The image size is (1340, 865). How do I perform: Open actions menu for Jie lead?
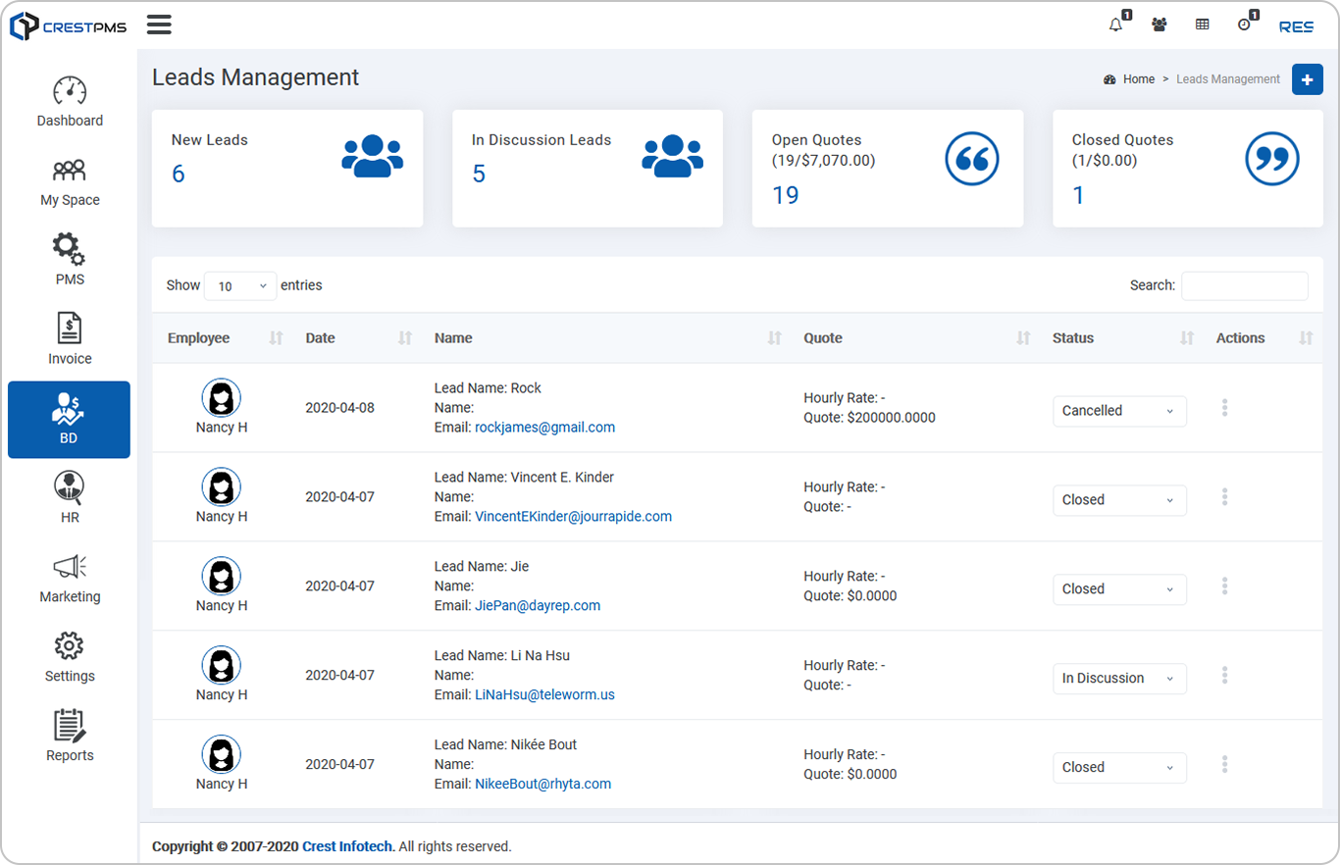point(1224,586)
